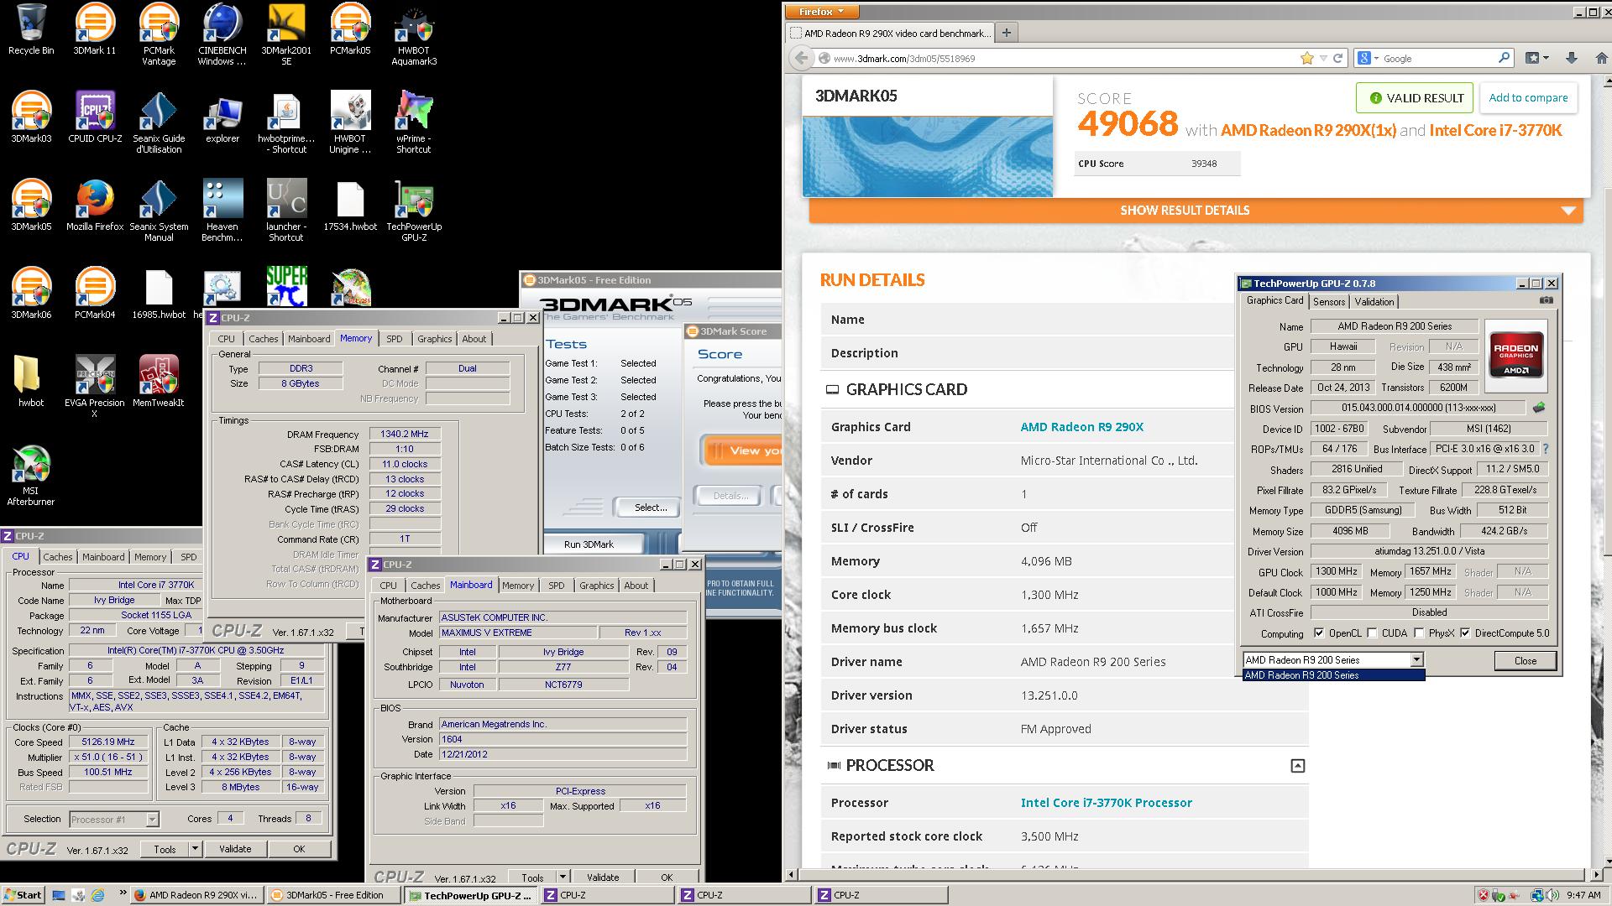Open HWBOT Aquamark3 desktop icon
This screenshot has height=906, width=1612.
click(x=414, y=35)
